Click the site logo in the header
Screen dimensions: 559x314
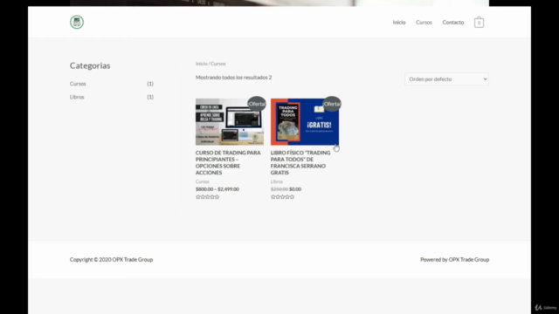pyautogui.click(x=77, y=22)
